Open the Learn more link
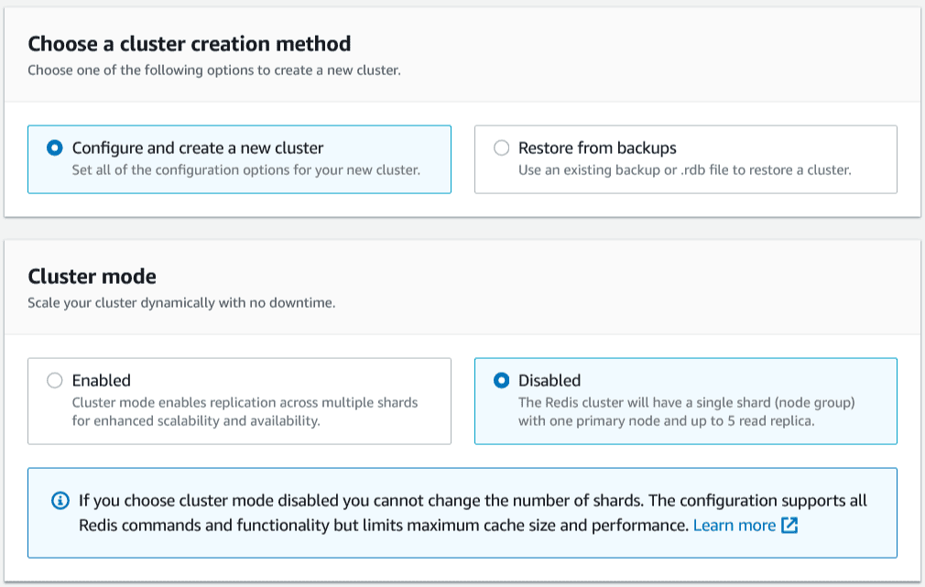Image resolution: width=925 pixels, height=587 pixels. click(x=734, y=526)
